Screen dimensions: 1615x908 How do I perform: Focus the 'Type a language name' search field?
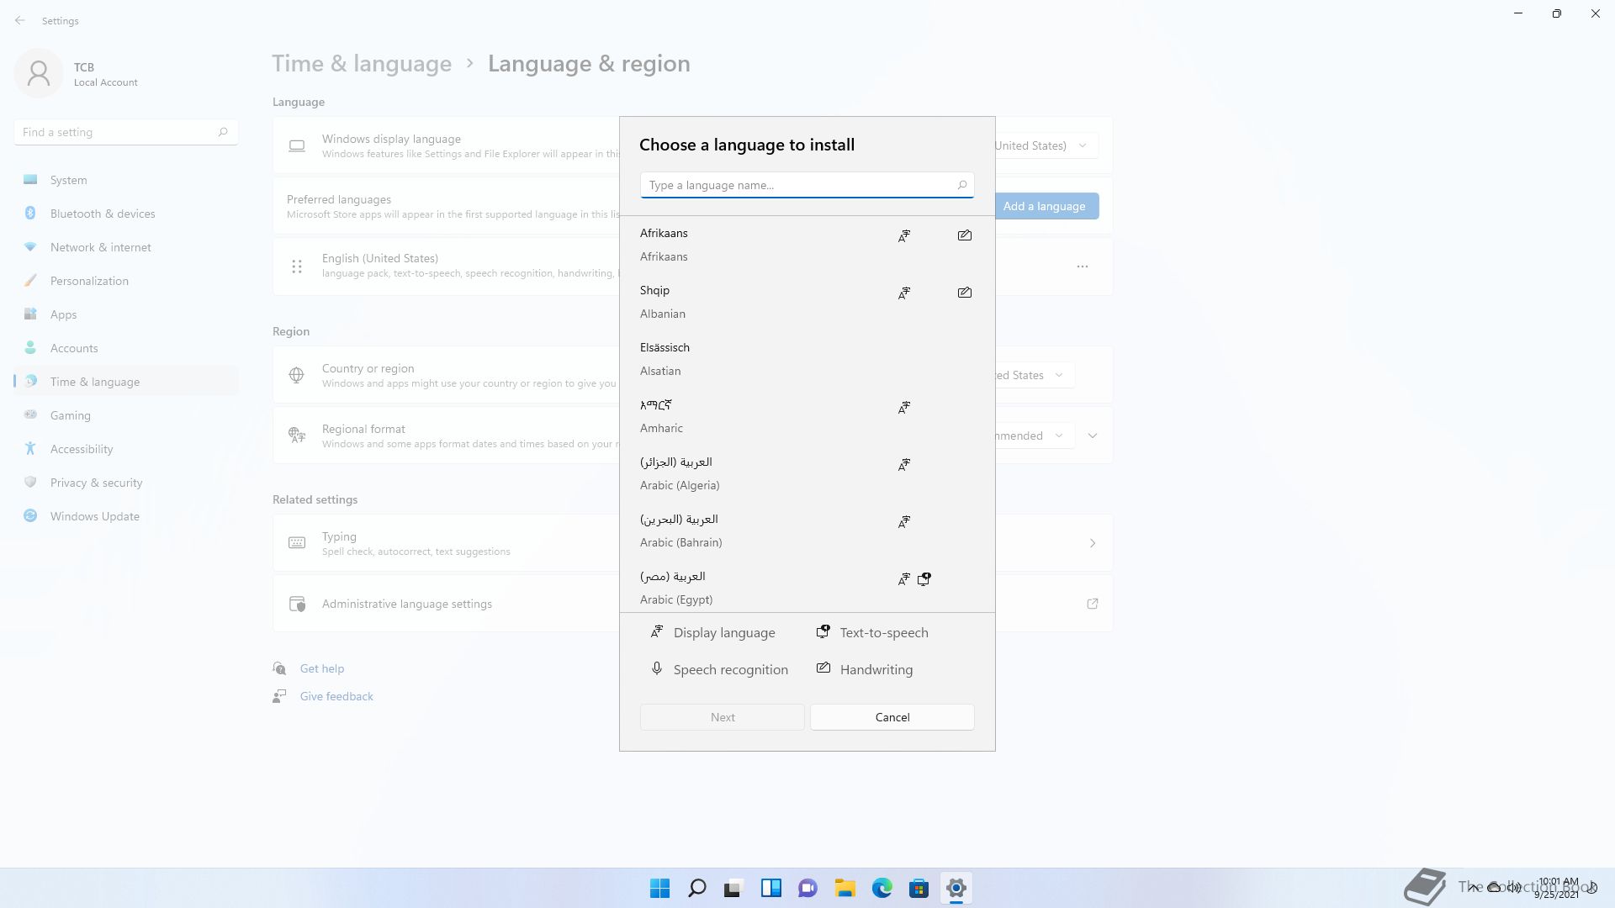807,185
